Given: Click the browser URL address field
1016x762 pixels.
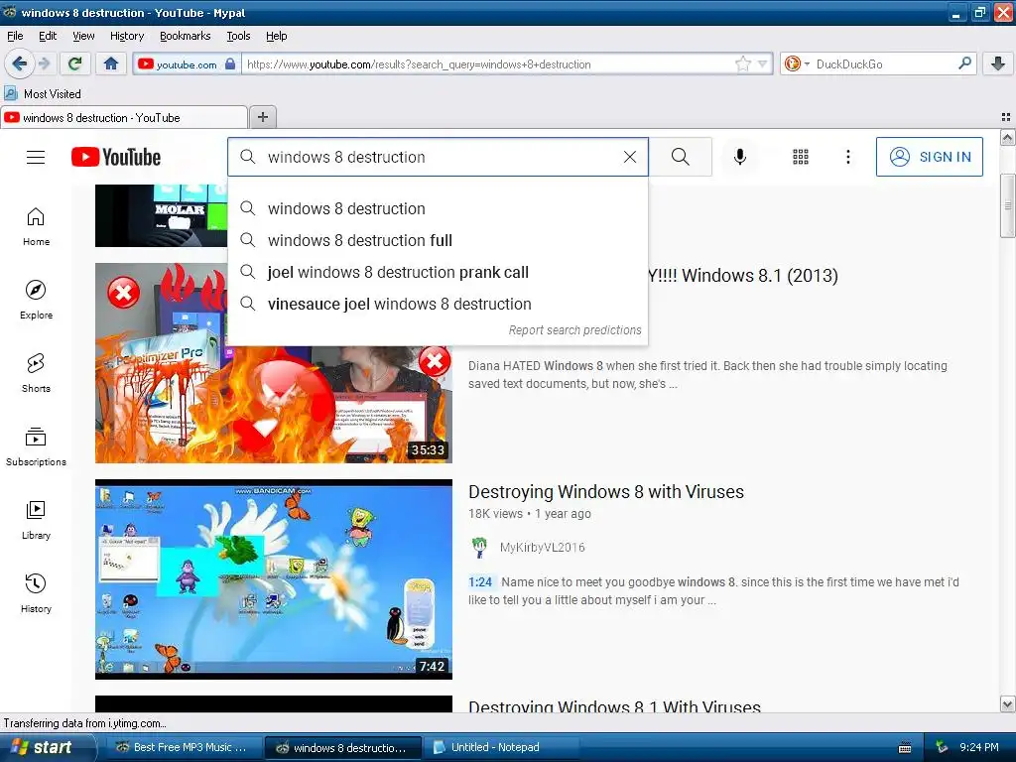Looking at the screenshot, I should (486, 64).
